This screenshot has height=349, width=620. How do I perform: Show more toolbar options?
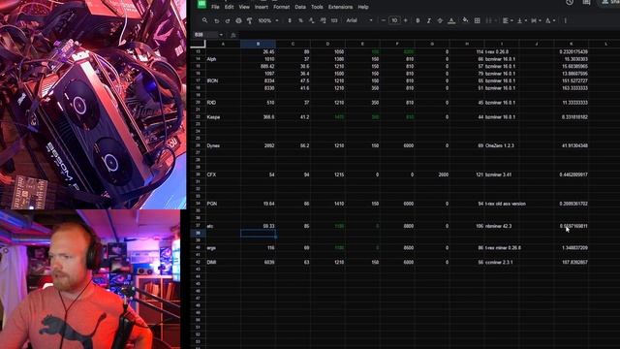[x=566, y=20]
